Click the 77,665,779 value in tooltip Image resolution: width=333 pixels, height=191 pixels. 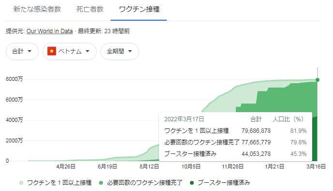[x=256, y=142]
